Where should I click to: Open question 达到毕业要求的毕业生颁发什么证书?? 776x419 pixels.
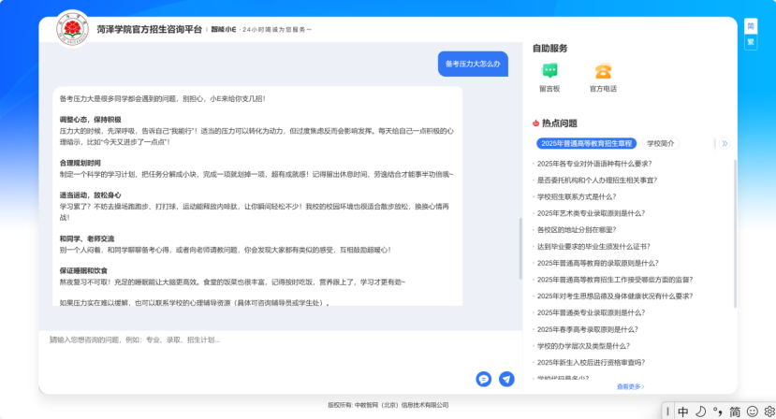pos(593,246)
